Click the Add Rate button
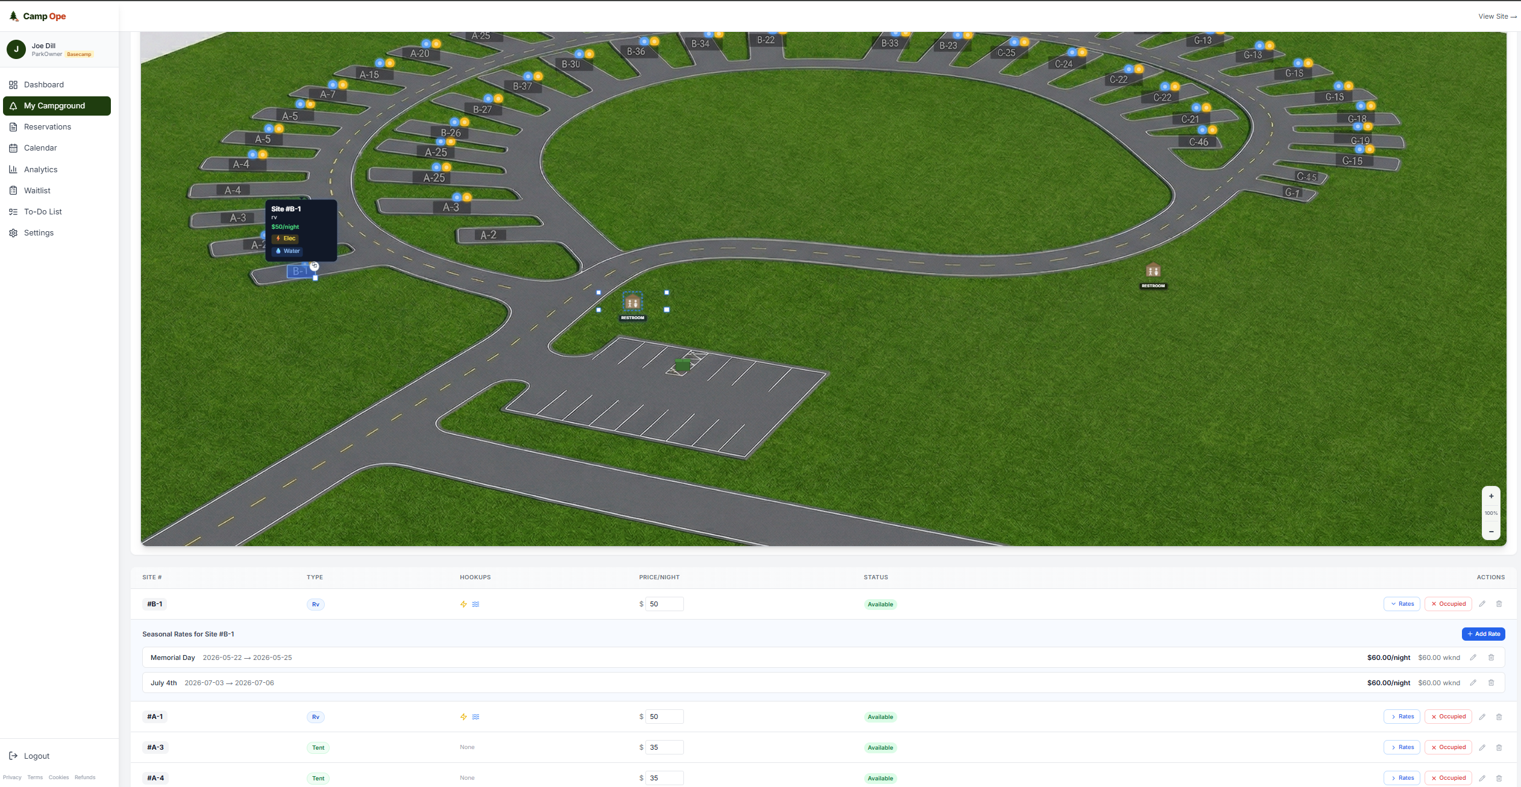Viewport: 1521px width, 787px height. (x=1483, y=634)
